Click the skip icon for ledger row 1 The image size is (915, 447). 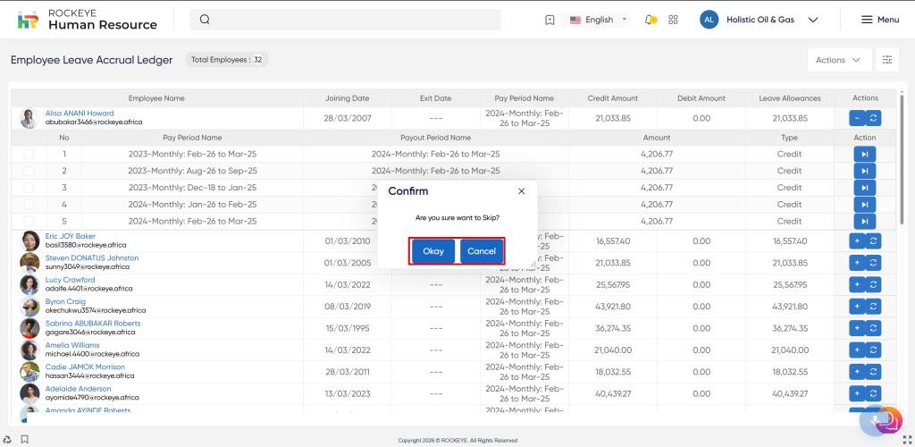click(864, 155)
